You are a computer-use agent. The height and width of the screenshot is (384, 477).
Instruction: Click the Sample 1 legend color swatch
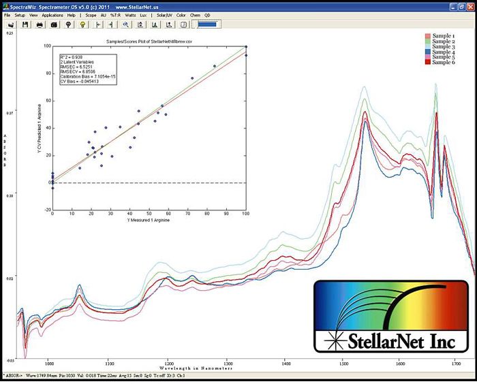pyautogui.click(x=428, y=36)
